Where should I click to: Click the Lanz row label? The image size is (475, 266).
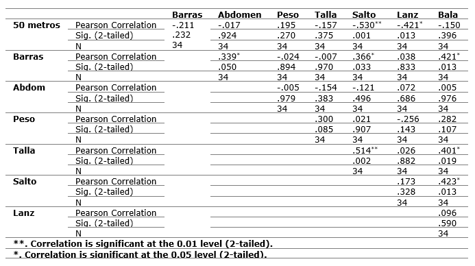point(23,213)
